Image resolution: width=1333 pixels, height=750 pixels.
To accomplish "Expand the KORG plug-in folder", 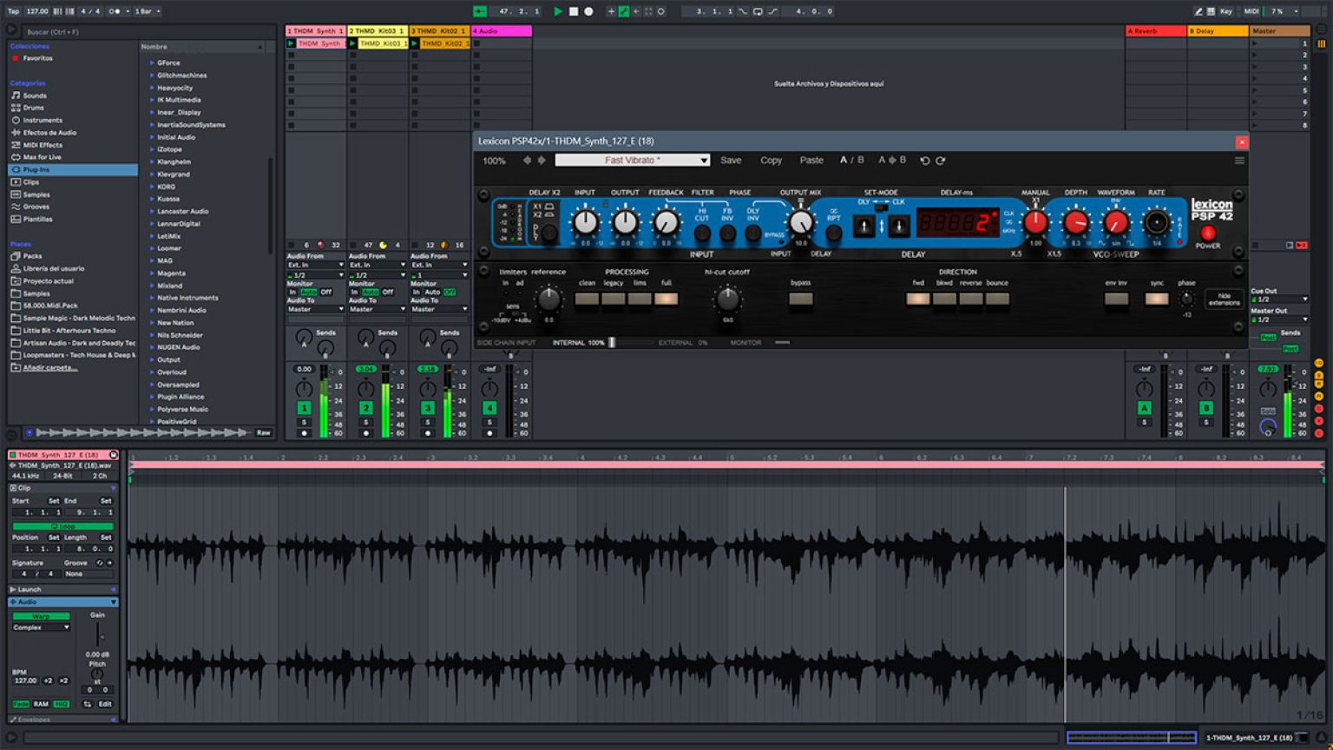I will [x=152, y=187].
